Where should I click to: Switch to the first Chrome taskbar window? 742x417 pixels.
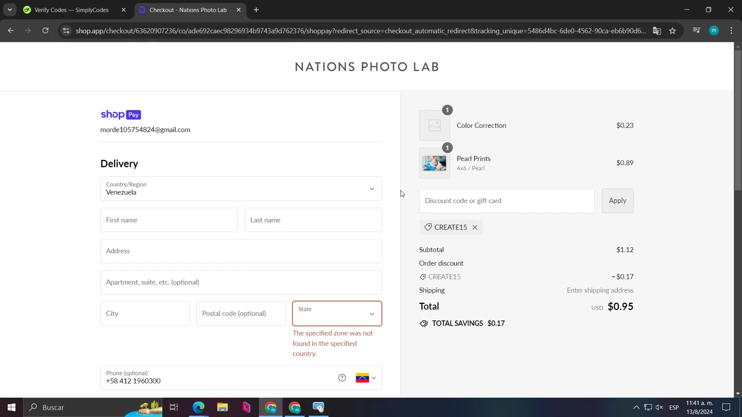[271, 407]
